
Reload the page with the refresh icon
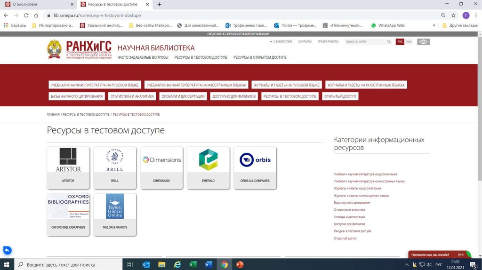(x=26, y=16)
